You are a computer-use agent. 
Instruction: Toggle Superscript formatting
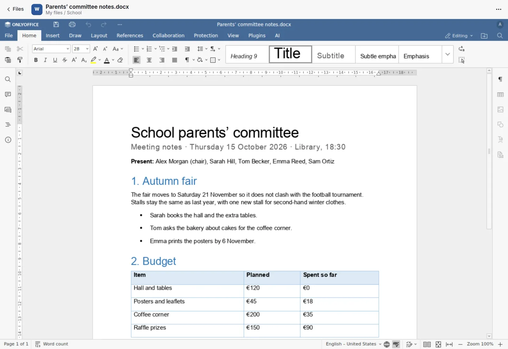(x=74, y=60)
